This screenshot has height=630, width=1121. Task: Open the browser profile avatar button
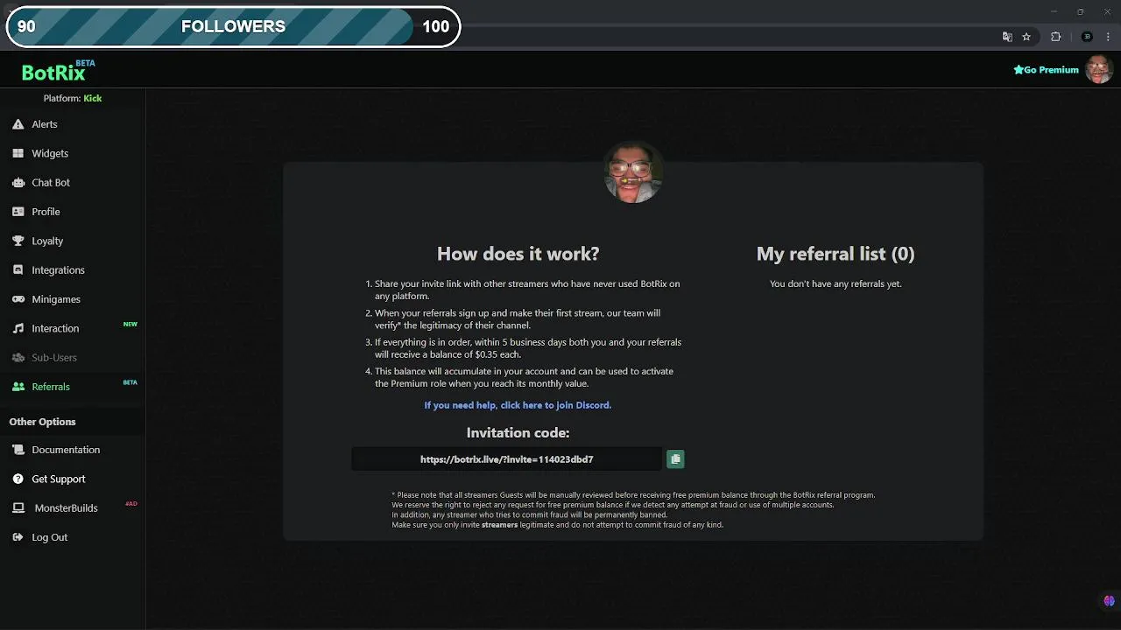click(x=1087, y=37)
